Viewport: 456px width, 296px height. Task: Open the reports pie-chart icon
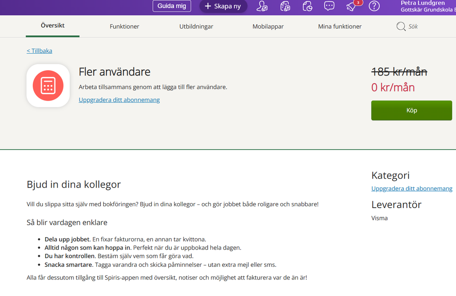pyautogui.click(x=307, y=6)
